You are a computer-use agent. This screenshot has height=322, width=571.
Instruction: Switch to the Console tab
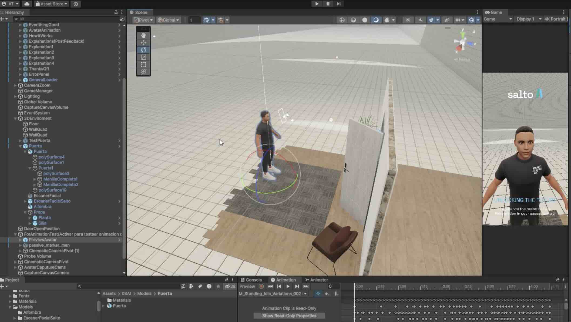pyautogui.click(x=251, y=280)
